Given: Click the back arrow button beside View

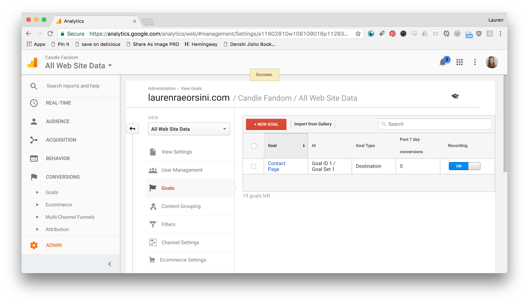Looking at the screenshot, I should 133,129.
